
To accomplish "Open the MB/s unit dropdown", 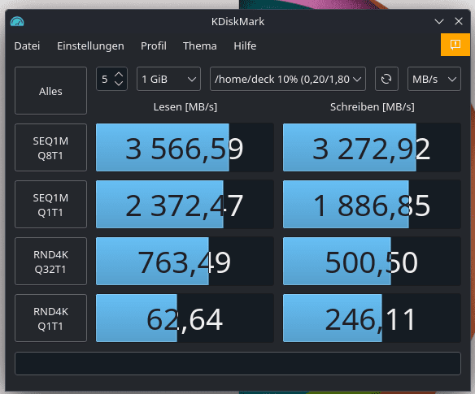I will click(434, 79).
